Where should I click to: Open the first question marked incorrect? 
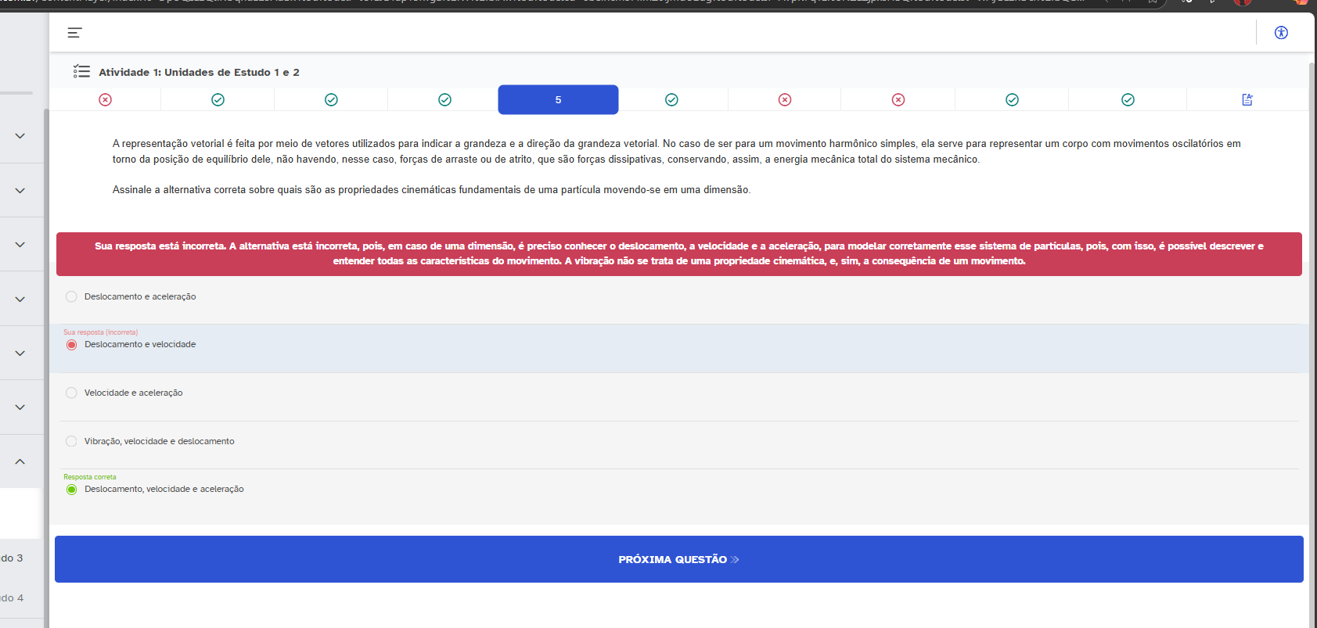pyautogui.click(x=105, y=100)
